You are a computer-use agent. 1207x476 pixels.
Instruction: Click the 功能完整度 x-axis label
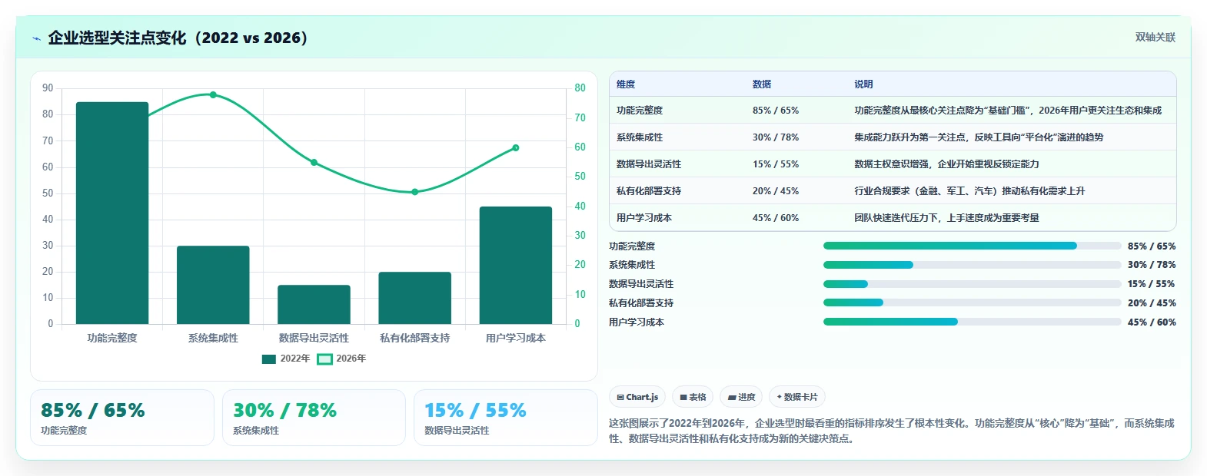(112, 338)
